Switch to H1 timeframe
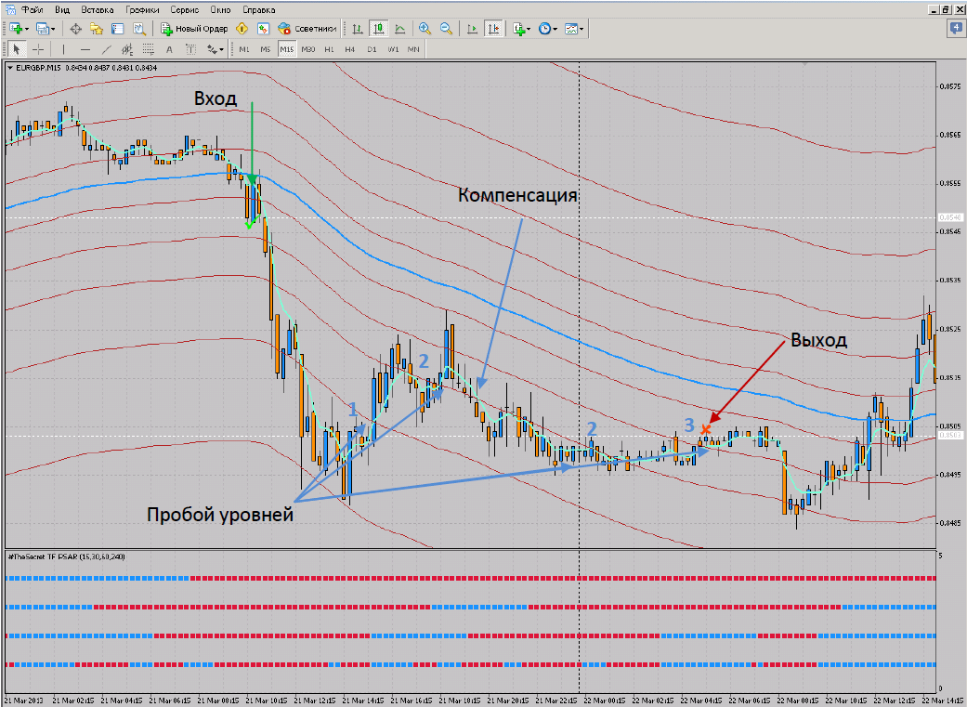Image resolution: width=967 pixels, height=707 pixels. pyautogui.click(x=330, y=49)
